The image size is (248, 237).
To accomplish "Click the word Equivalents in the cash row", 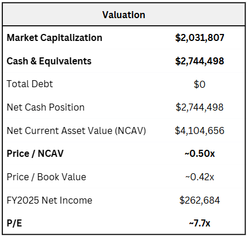I will [x=65, y=61].
